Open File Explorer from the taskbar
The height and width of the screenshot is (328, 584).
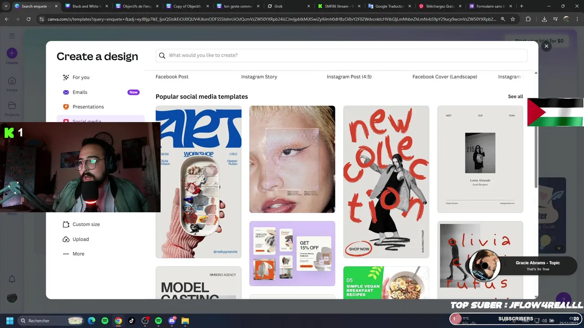(185, 321)
